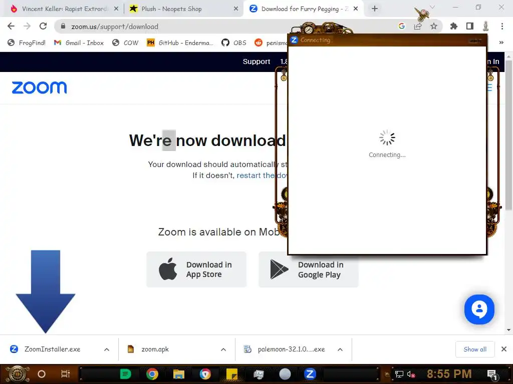Open the steampunk Start button
This screenshot has width=513, height=384.
click(x=17, y=374)
